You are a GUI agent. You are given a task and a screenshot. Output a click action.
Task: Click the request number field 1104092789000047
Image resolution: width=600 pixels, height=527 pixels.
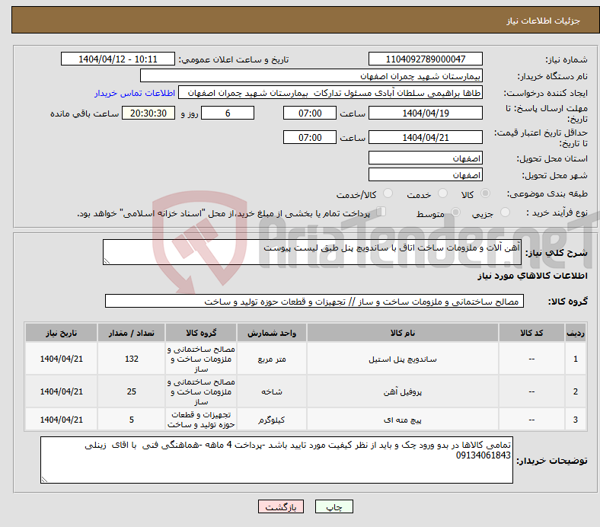click(426, 59)
